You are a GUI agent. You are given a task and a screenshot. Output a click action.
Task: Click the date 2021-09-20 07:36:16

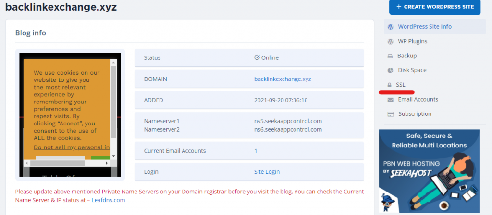(x=281, y=100)
